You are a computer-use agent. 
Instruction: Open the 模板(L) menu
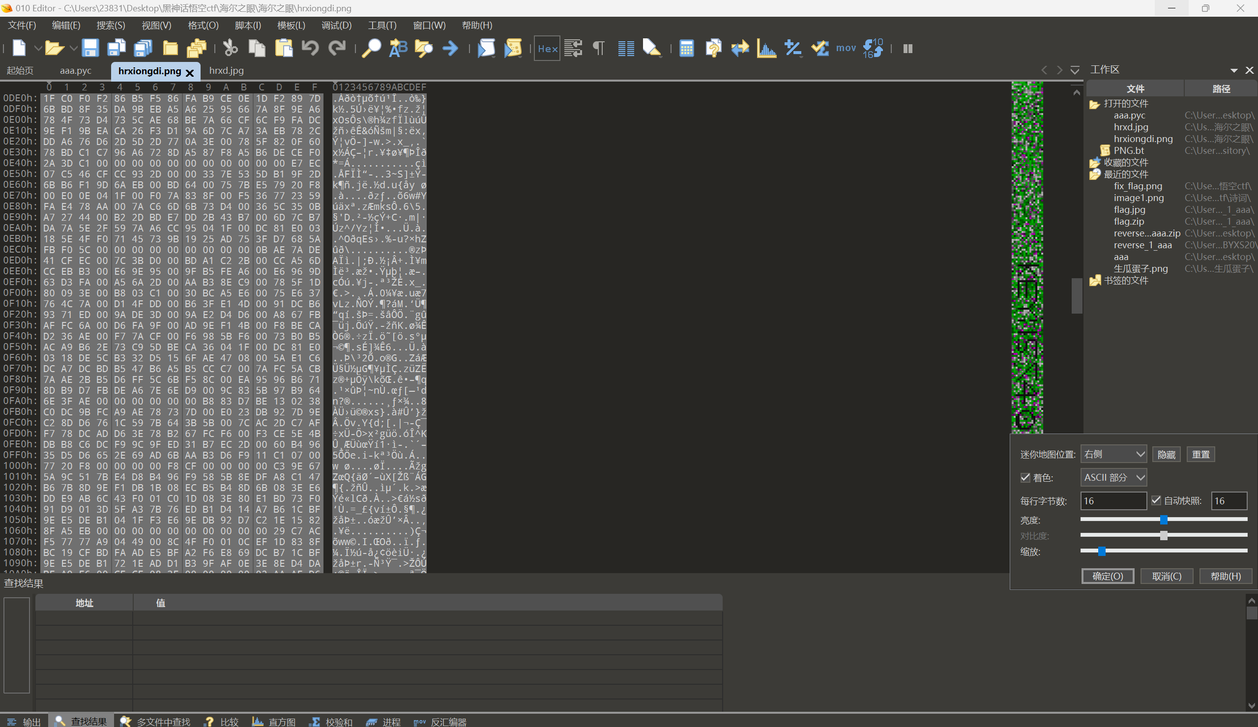[x=291, y=25]
